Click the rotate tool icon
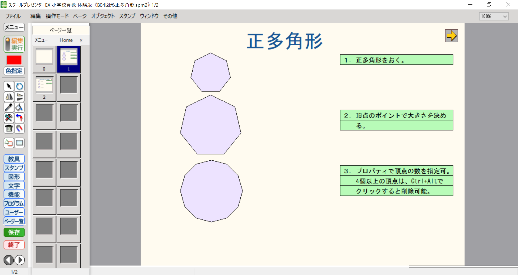Screen dimensions: 518x275 point(19,86)
